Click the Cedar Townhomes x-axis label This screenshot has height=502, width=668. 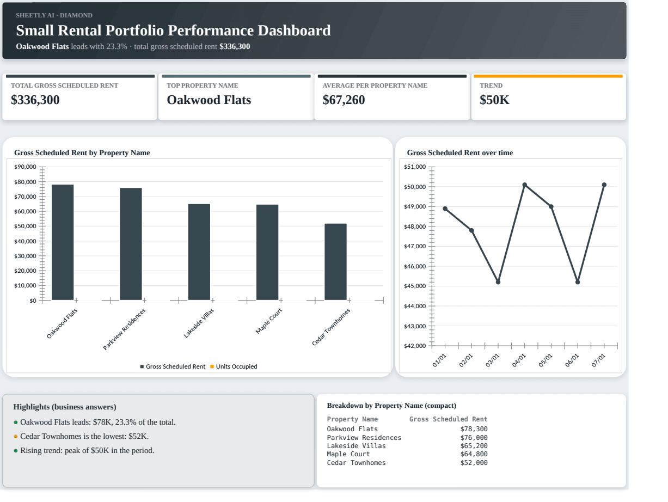click(x=331, y=327)
